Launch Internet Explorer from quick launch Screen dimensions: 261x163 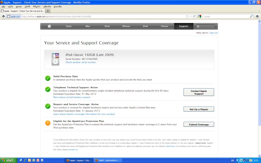click(x=25, y=160)
